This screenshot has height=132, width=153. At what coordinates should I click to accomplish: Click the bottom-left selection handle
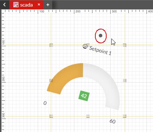51,116
